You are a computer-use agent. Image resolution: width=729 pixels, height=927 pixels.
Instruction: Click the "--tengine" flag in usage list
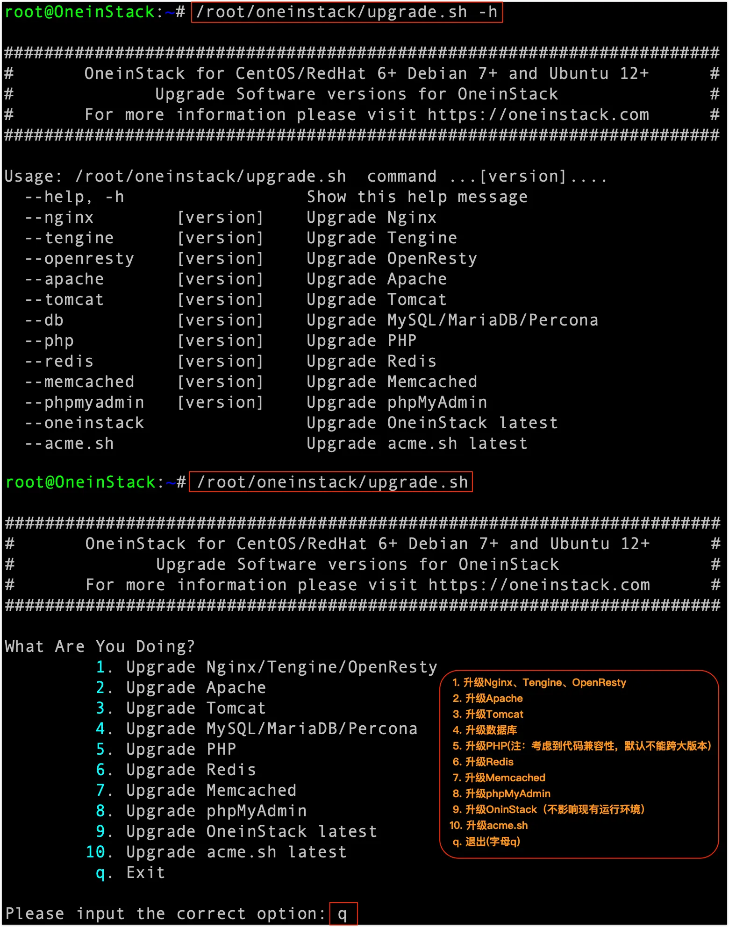pyautogui.click(x=69, y=238)
